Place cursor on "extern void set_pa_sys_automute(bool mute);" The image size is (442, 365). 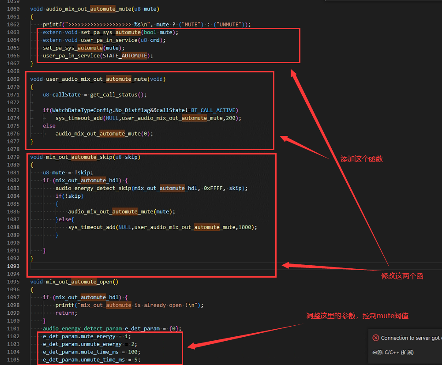110,32
